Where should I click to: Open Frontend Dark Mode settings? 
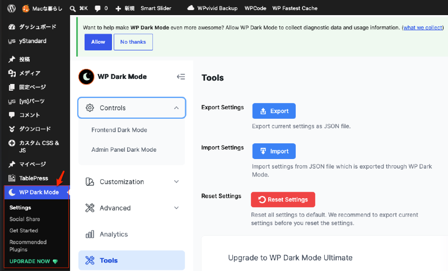point(119,130)
